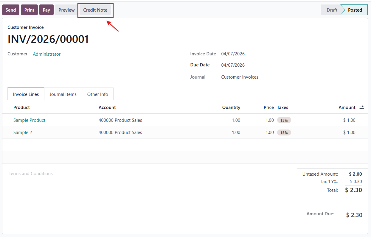Select the Posted status stage

point(355,10)
